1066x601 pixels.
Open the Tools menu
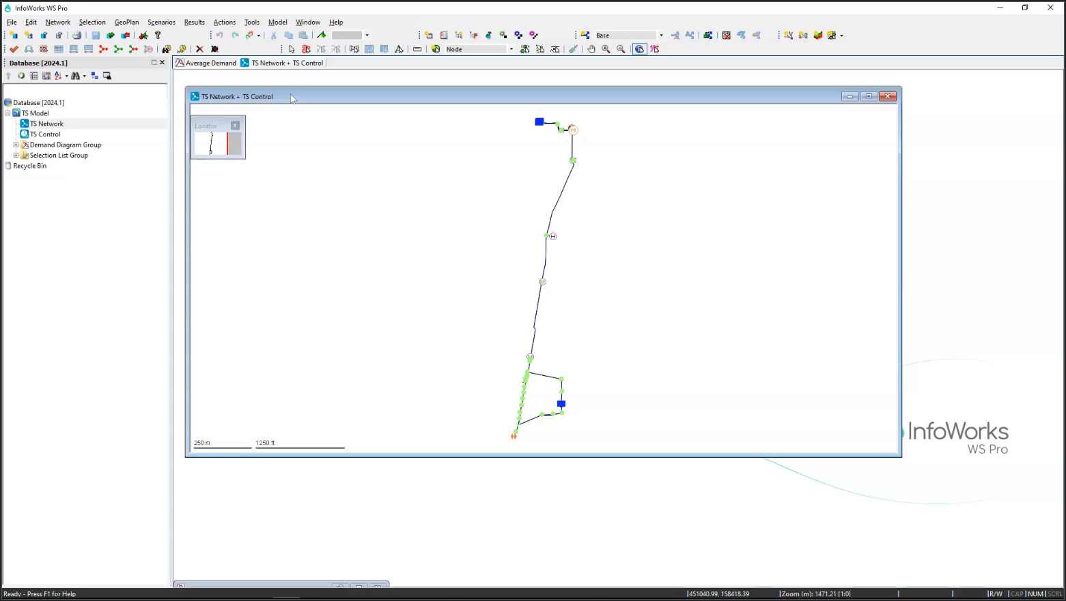point(252,22)
